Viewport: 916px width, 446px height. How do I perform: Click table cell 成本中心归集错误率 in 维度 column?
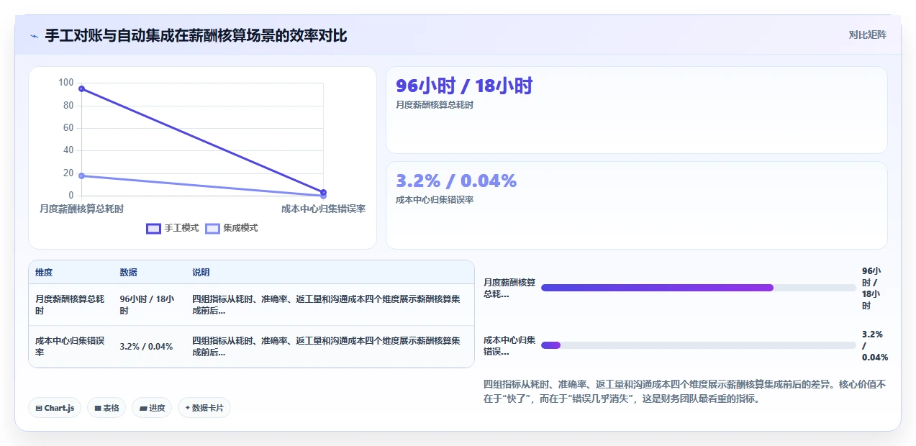[70, 346]
